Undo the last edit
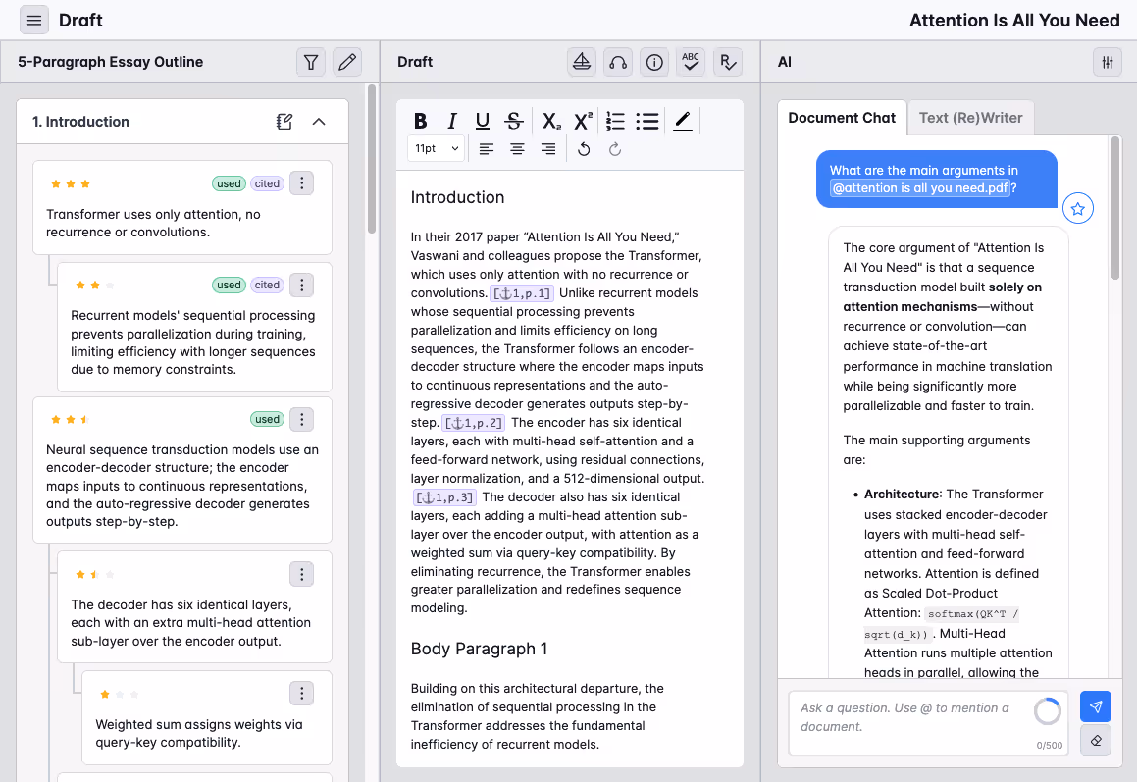This screenshot has height=782, width=1137. point(584,149)
